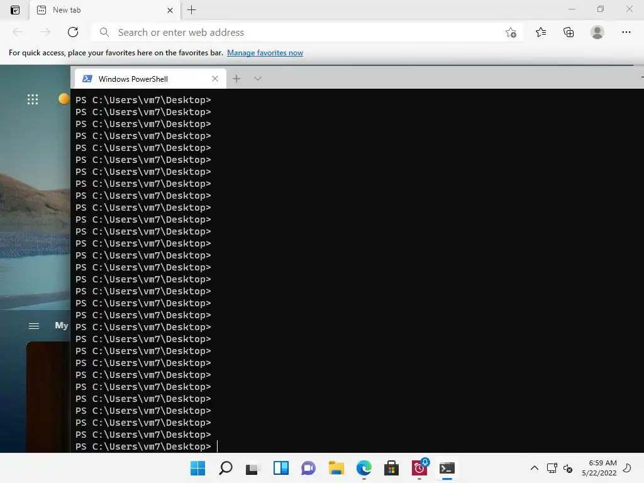644x483 pixels.
Task: Click the weather sun icon on new tab page
Action: pos(64,99)
